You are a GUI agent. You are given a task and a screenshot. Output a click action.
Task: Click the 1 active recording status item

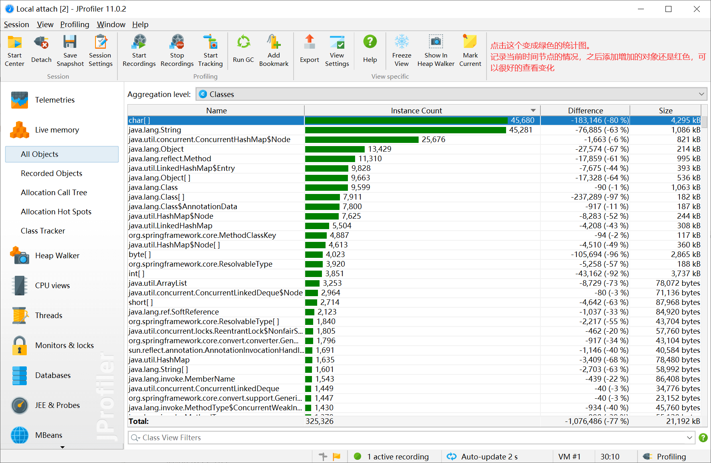point(391,457)
